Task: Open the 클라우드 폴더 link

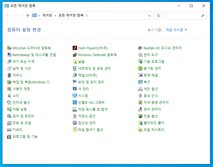Action: (154, 123)
